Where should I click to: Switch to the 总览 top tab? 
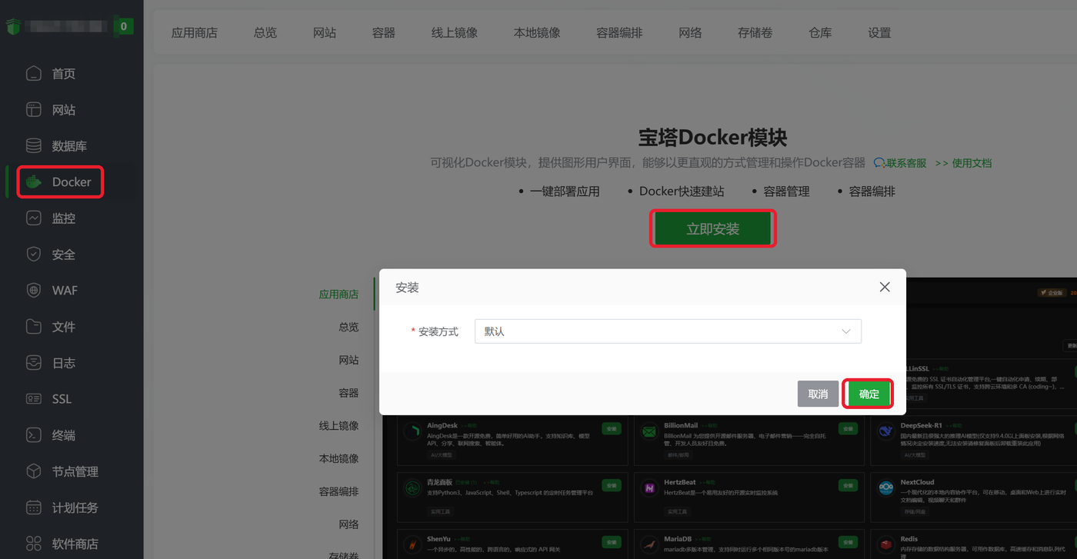point(265,33)
